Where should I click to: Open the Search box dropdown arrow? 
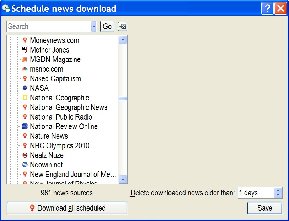click(x=94, y=27)
